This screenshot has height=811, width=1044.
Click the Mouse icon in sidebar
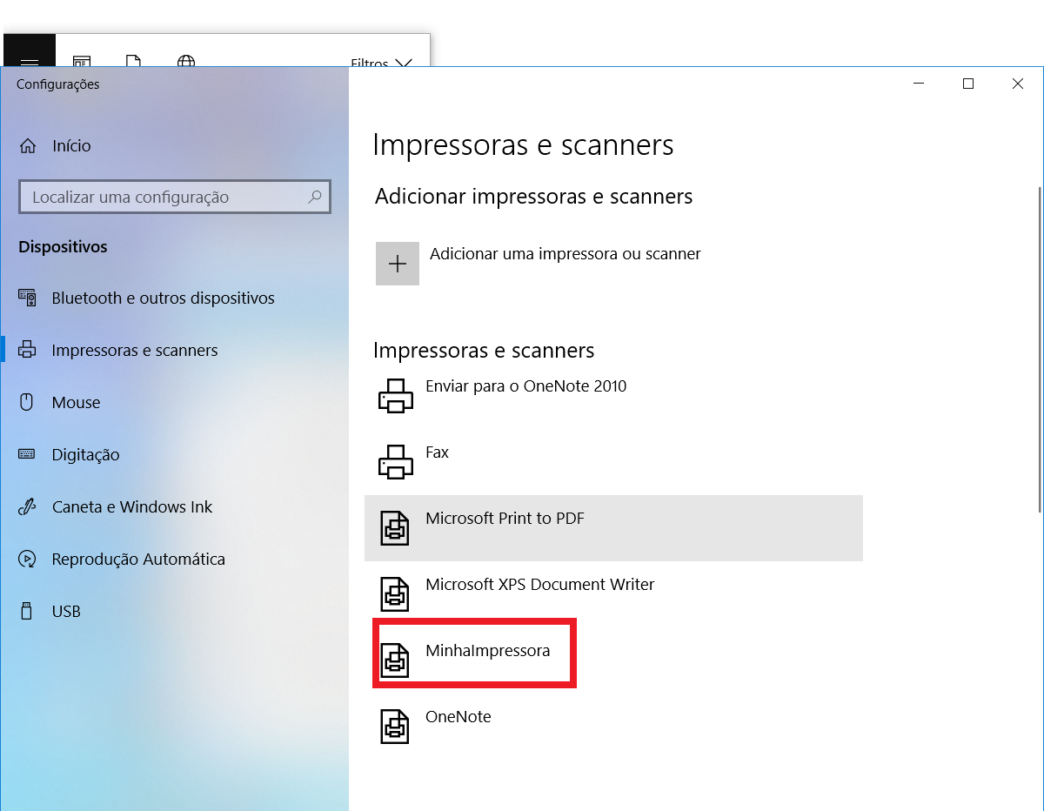point(27,402)
